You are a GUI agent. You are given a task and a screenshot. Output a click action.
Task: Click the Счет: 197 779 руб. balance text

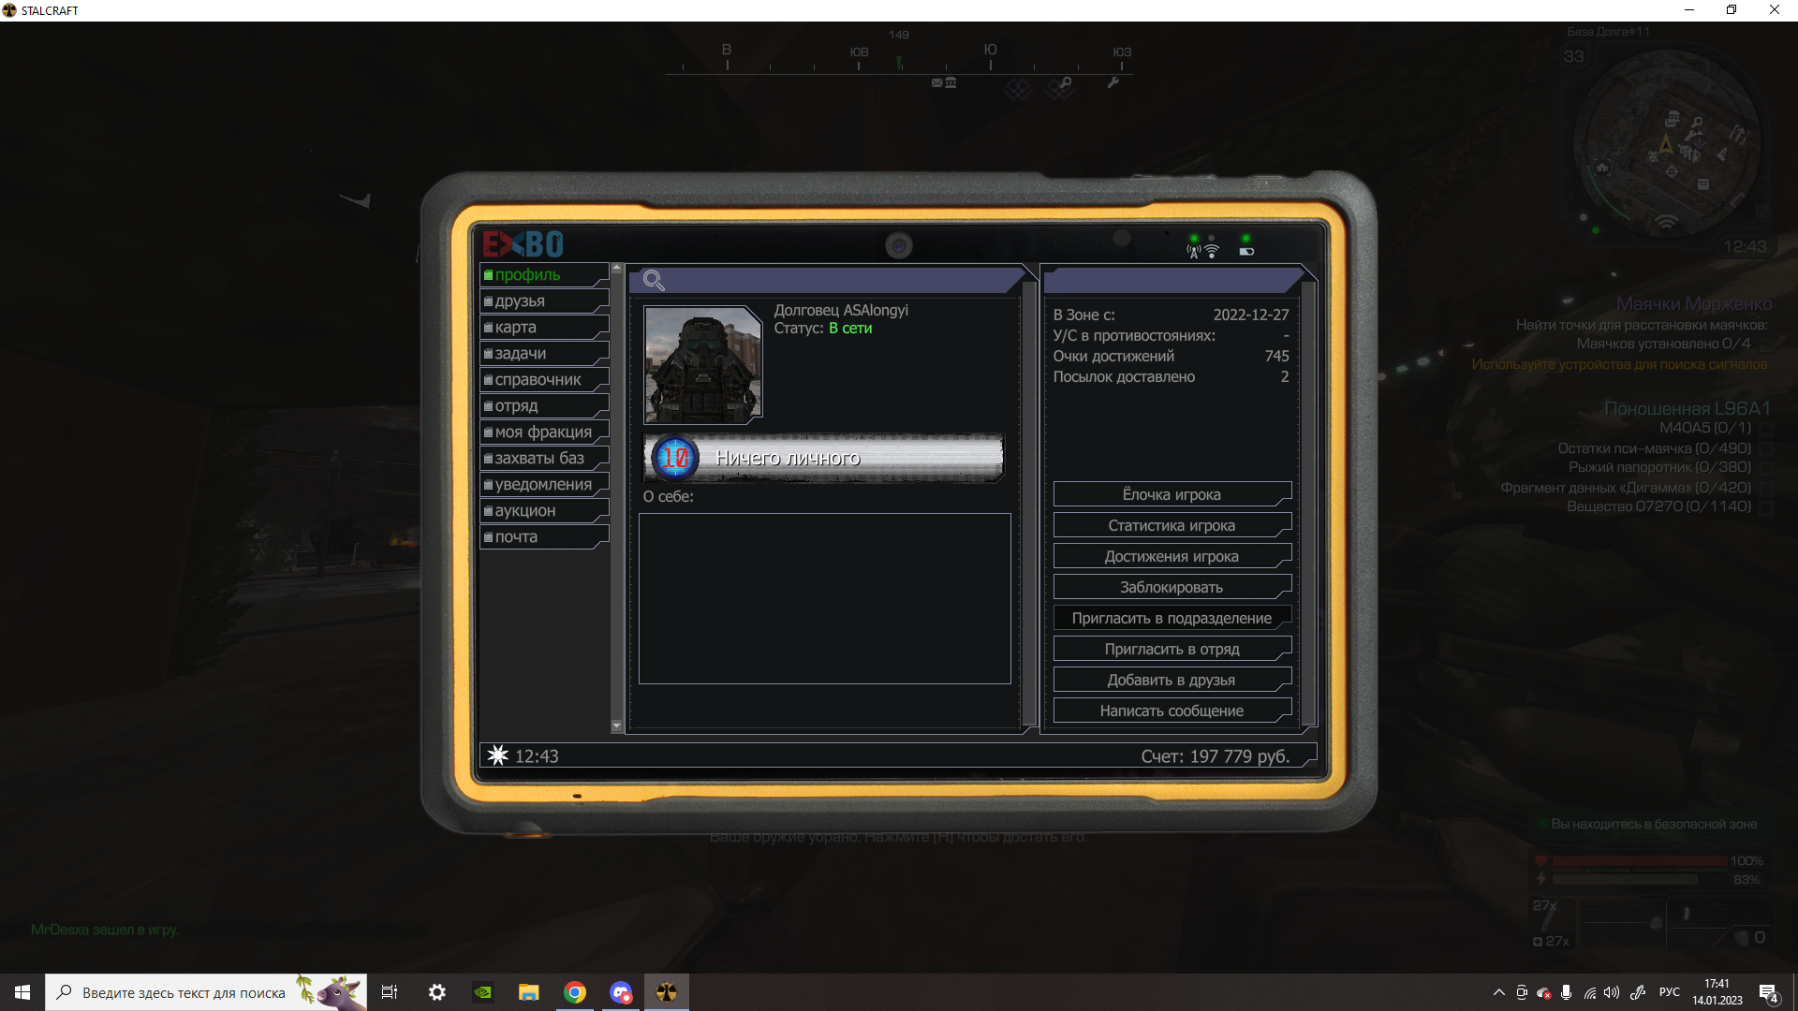pyautogui.click(x=1215, y=756)
